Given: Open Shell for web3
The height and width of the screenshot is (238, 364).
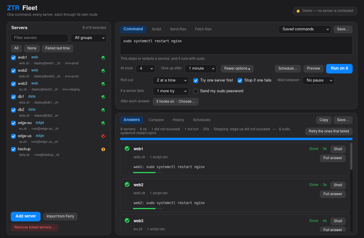Looking at the screenshot, I should click(x=338, y=221).
